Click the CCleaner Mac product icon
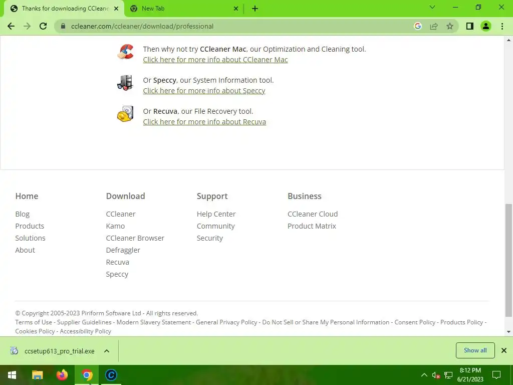513x385 pixels. 126,52
